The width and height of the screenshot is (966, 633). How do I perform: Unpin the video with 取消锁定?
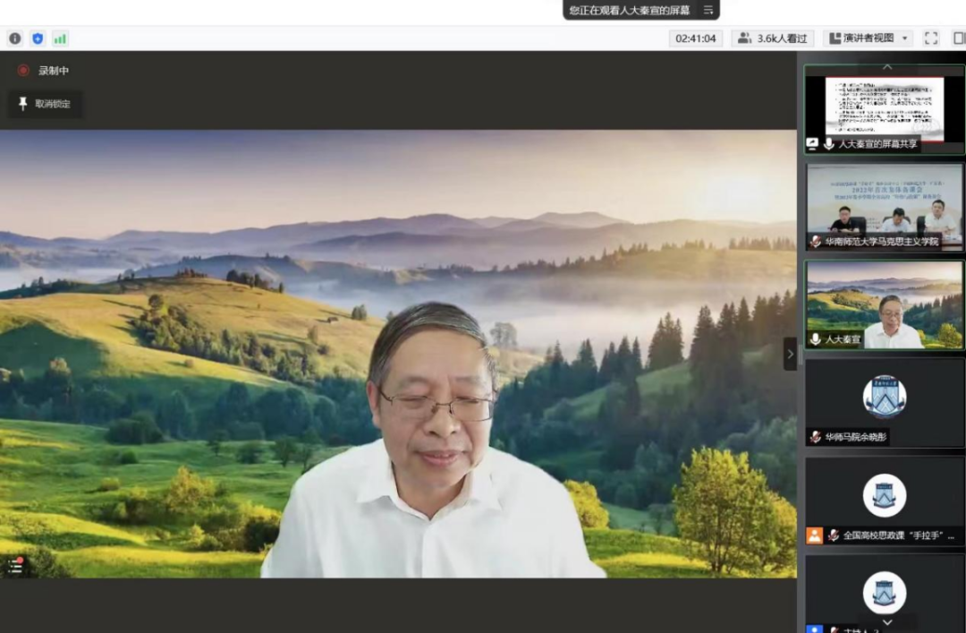pos(46,104)
